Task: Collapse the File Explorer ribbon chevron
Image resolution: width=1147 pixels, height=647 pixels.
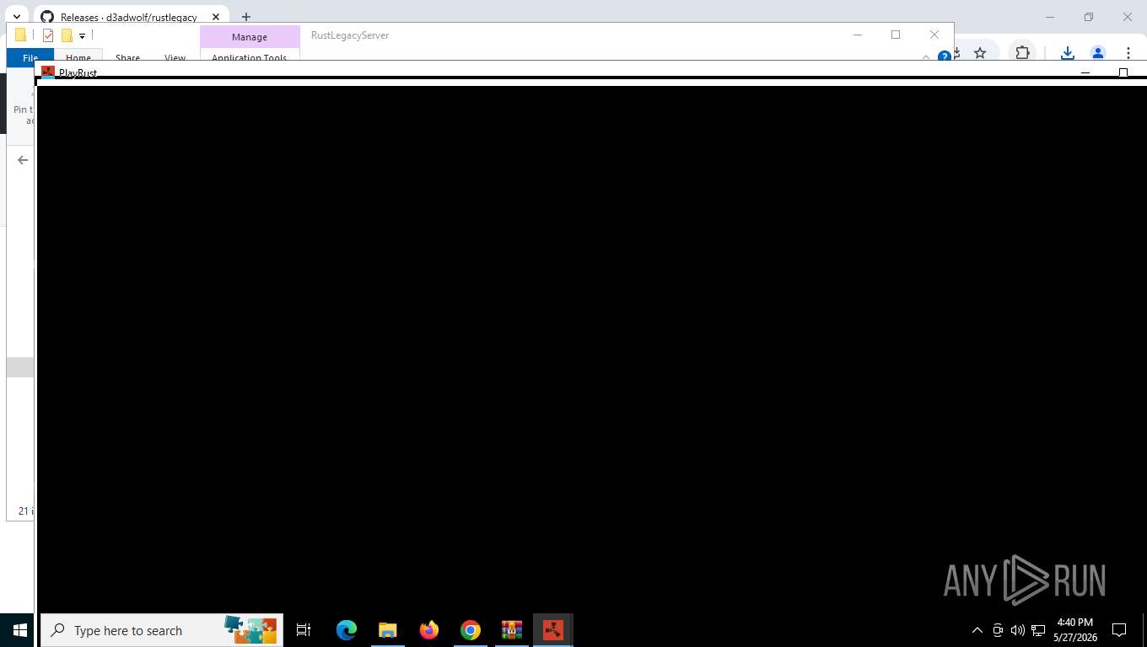Action: coord(926,56)
